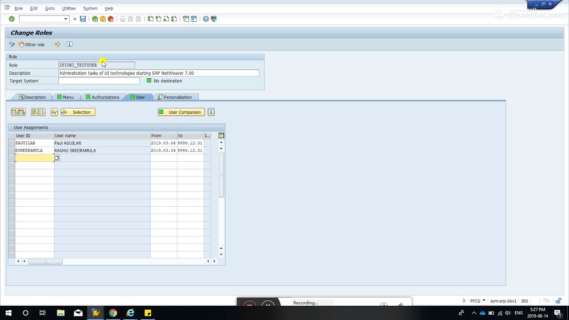Click the Customize Local Layout monitor icon
Viewport: 569px width, 320px height.
214,19
